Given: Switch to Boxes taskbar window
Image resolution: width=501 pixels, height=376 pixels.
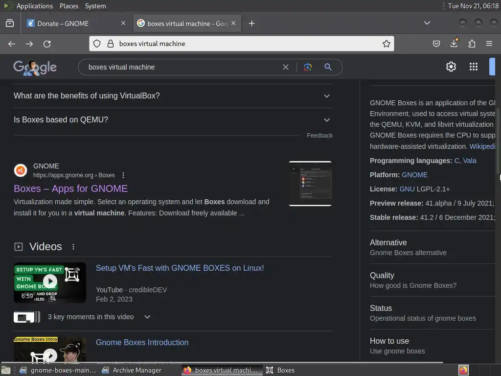Looking at the screenshot, I should tap(280, 370).
